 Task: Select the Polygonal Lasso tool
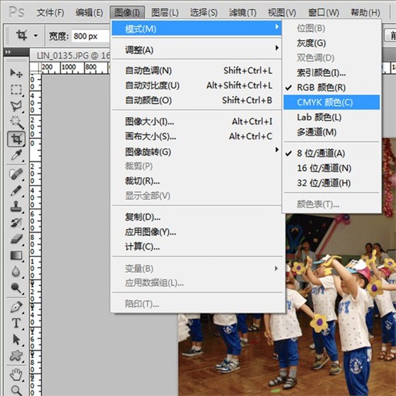(x=16, y=106)
